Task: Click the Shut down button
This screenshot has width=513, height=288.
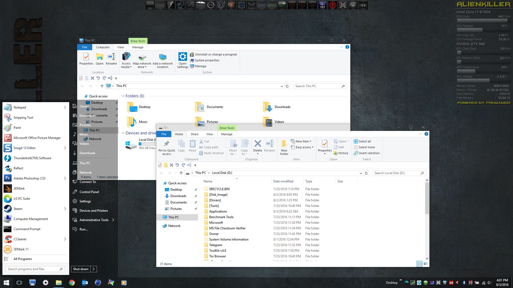Action: click(x=81, y=269)
